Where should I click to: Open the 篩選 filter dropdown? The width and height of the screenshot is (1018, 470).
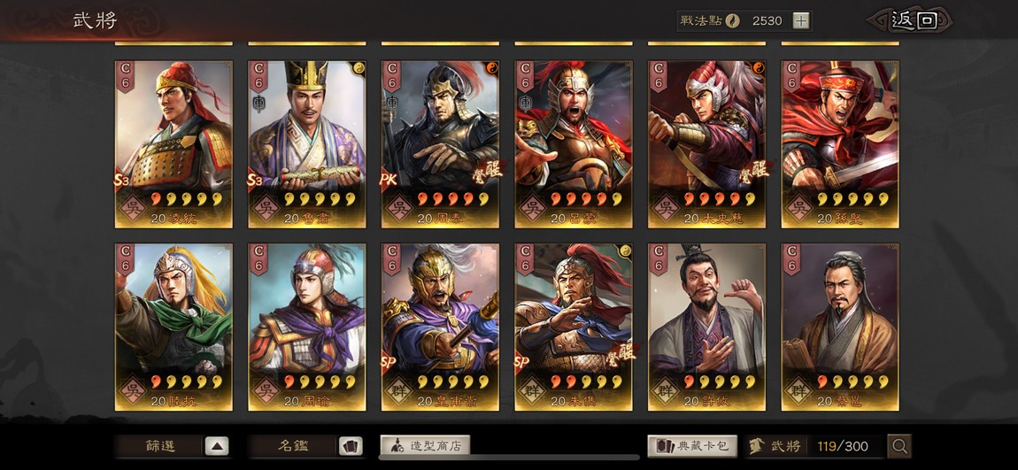coord(172,446)
